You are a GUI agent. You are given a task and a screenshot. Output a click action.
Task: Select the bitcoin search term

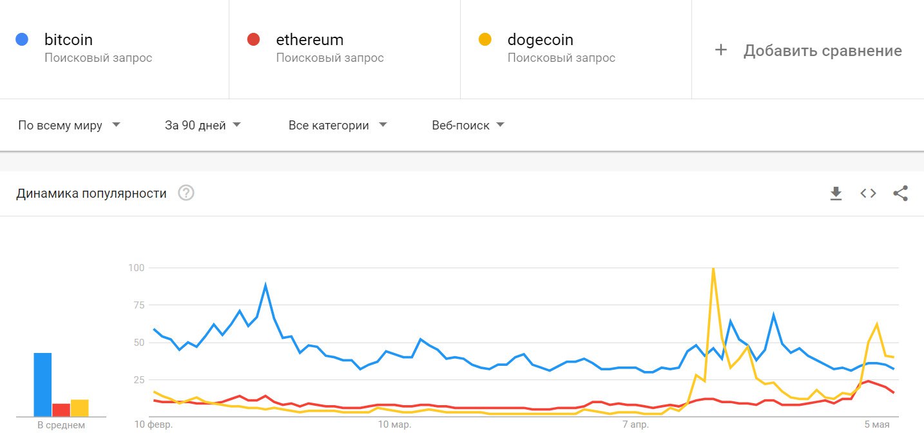68,40
